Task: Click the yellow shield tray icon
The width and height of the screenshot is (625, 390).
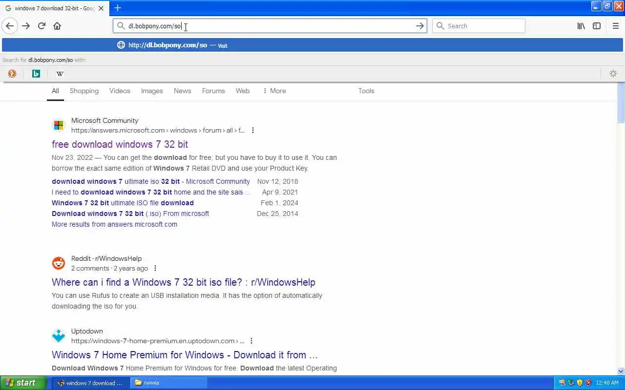Action: (x=580, y=383)
